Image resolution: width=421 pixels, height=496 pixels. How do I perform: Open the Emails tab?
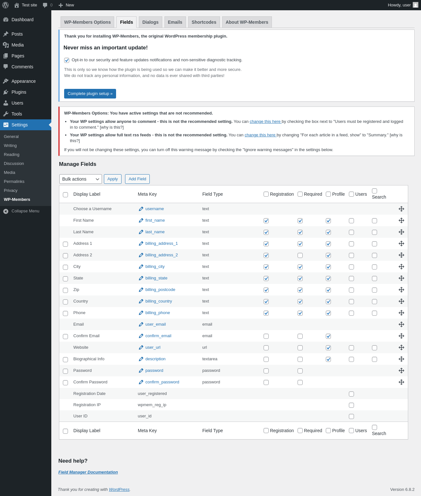pos(175,22)
